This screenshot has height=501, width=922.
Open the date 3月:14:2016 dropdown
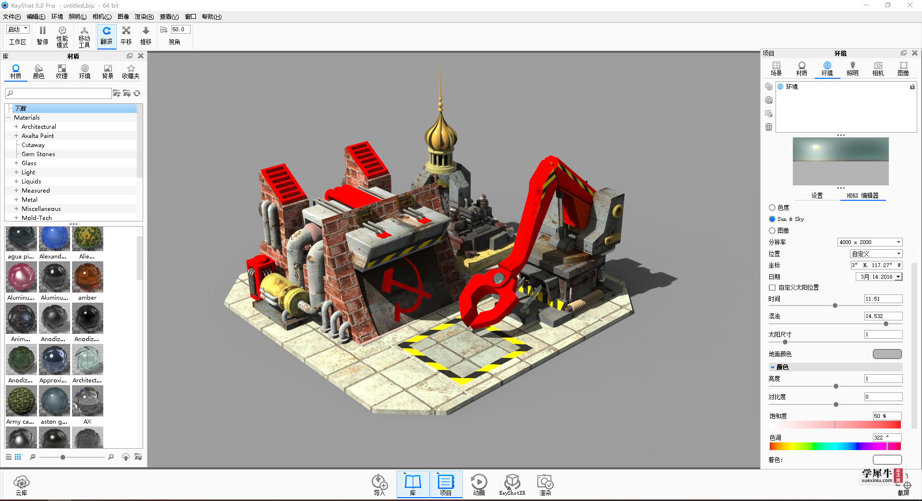click(x=879, y=277)
